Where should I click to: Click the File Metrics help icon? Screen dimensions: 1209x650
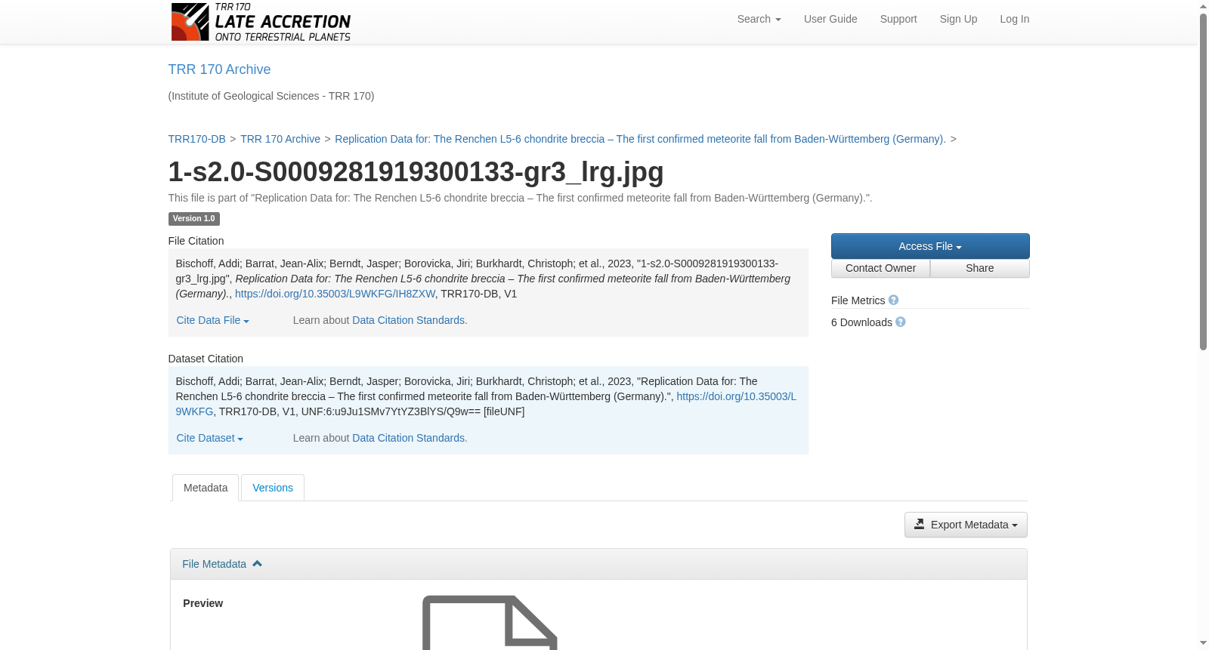tap(893, 300)
